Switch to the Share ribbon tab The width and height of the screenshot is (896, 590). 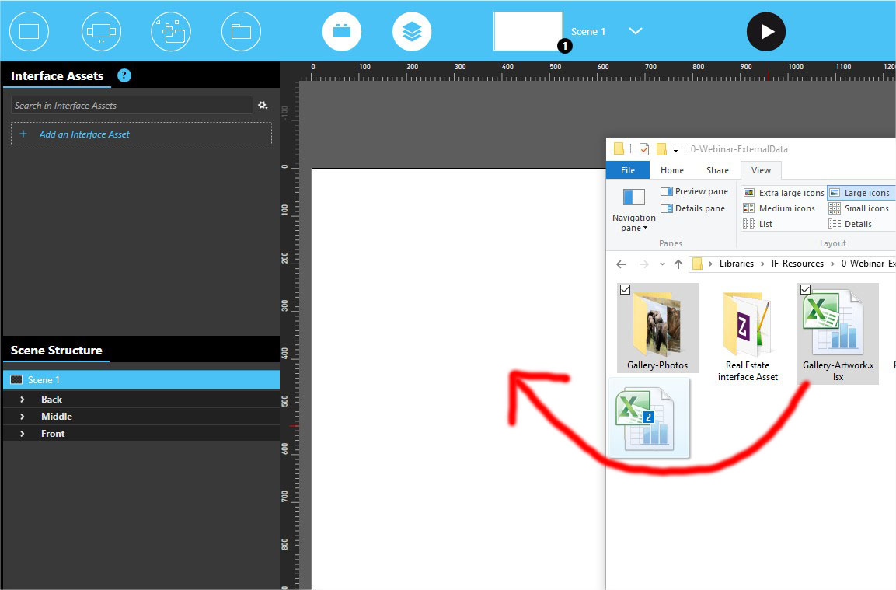tap(716, 170)
